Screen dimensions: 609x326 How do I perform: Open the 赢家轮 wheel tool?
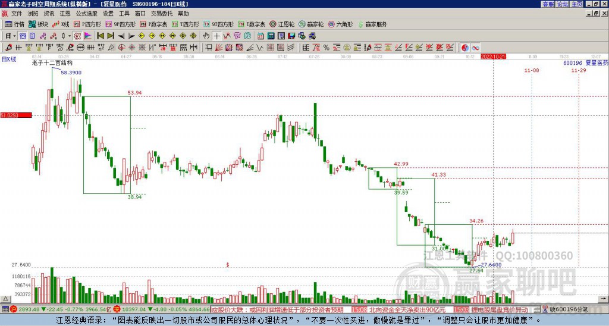[311, 24]
